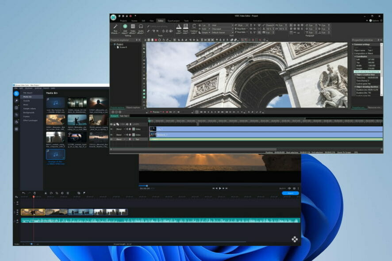Open VSDC Objects explorer bottom tab
Image resolution: width=392 pixels, height=261 pixels.
[133, 107]
